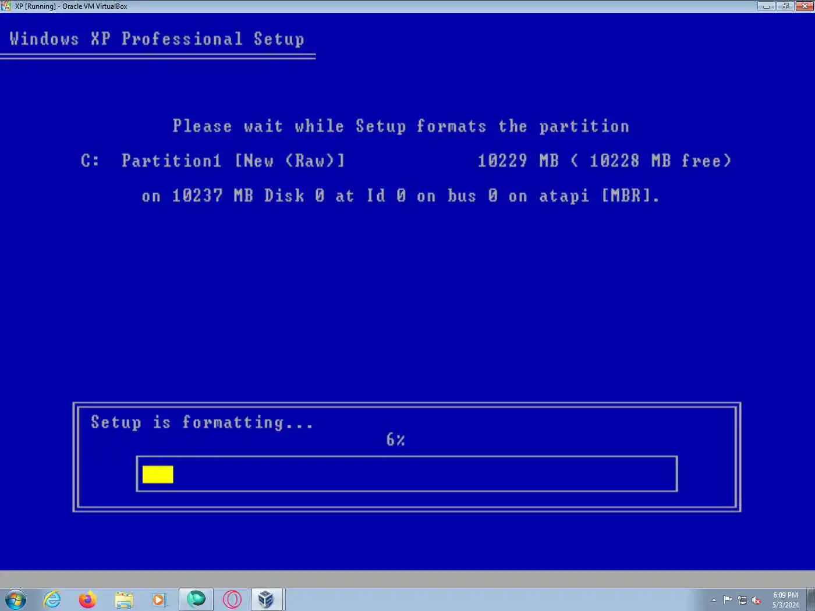Click the 'Setup is formatting...' text

click(202, 422)
